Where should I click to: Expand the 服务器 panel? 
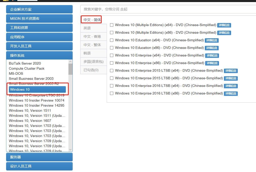tap(39, 157)
